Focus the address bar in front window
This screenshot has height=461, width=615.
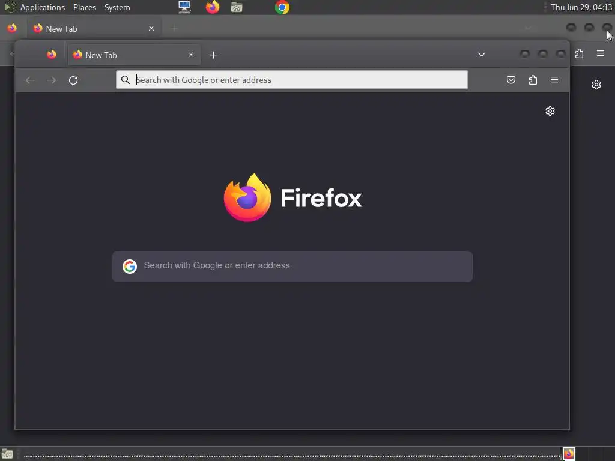point(292,80)
